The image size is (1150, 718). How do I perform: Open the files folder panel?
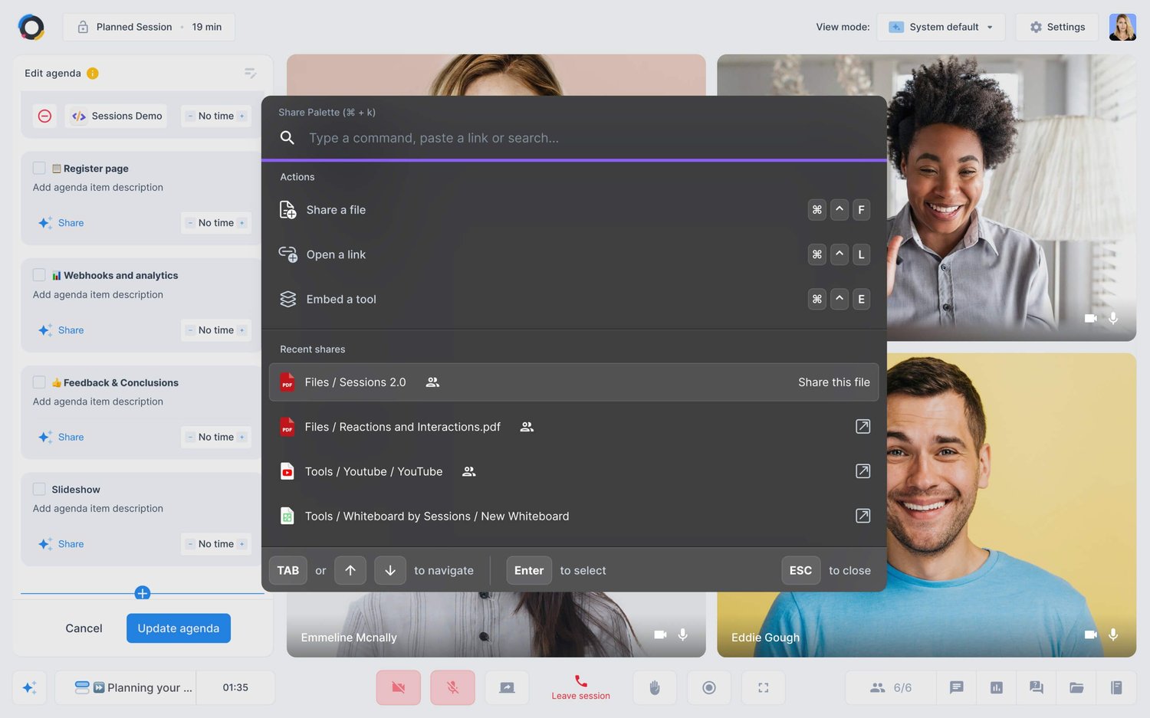(1076, 687)
